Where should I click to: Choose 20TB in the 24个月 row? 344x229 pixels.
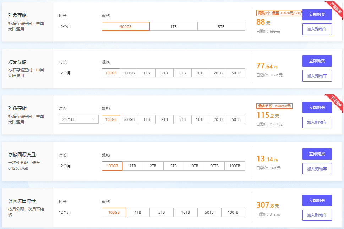pyautogui.click(x=218, y=119)
